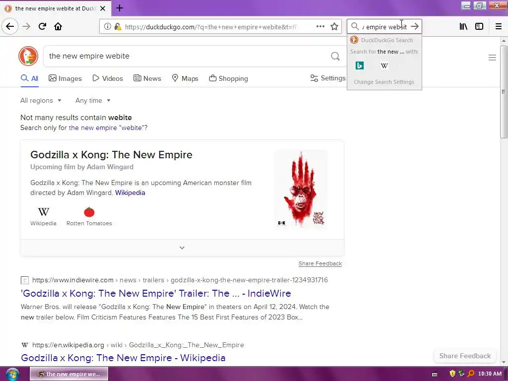Click DuckDuckGo Search suggestion in dropdown
The width and height of the screenshot is (508, 381).
[384, 40]
